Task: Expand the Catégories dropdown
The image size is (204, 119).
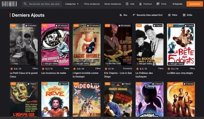Action: click(x=72, y=4)
